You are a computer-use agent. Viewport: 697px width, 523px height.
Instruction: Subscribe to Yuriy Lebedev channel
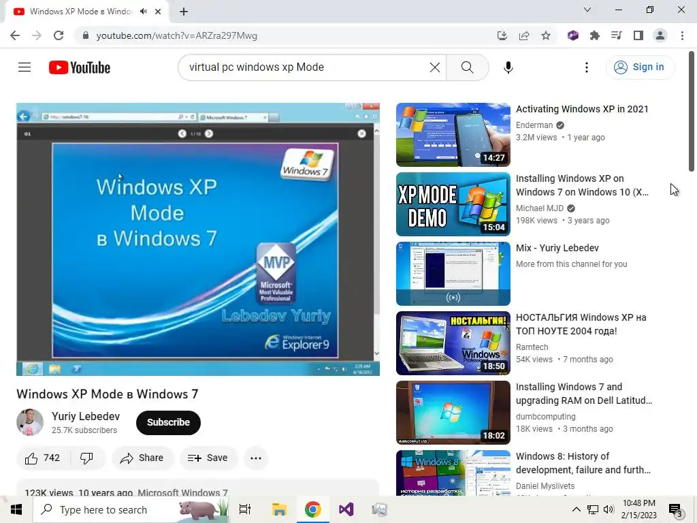coord(168,422)
